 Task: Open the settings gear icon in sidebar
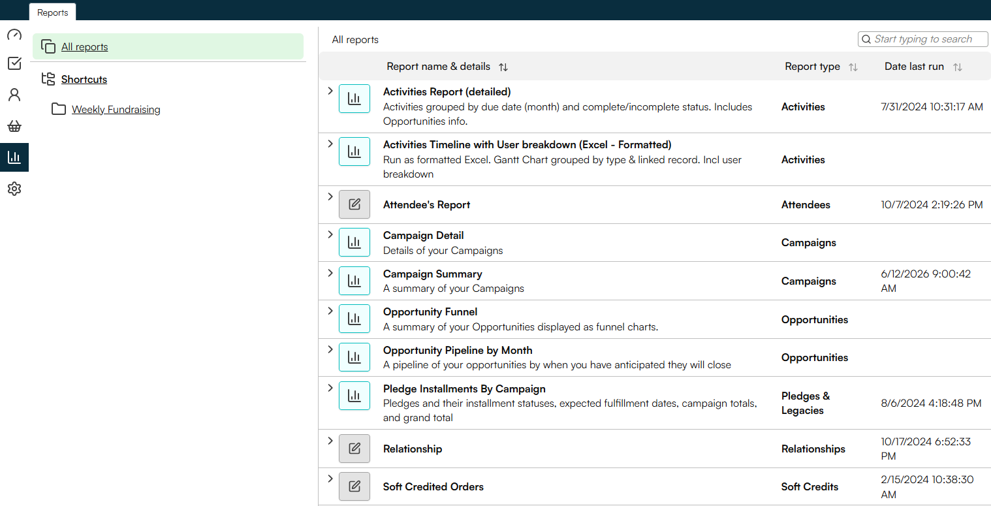click(14, 189)
